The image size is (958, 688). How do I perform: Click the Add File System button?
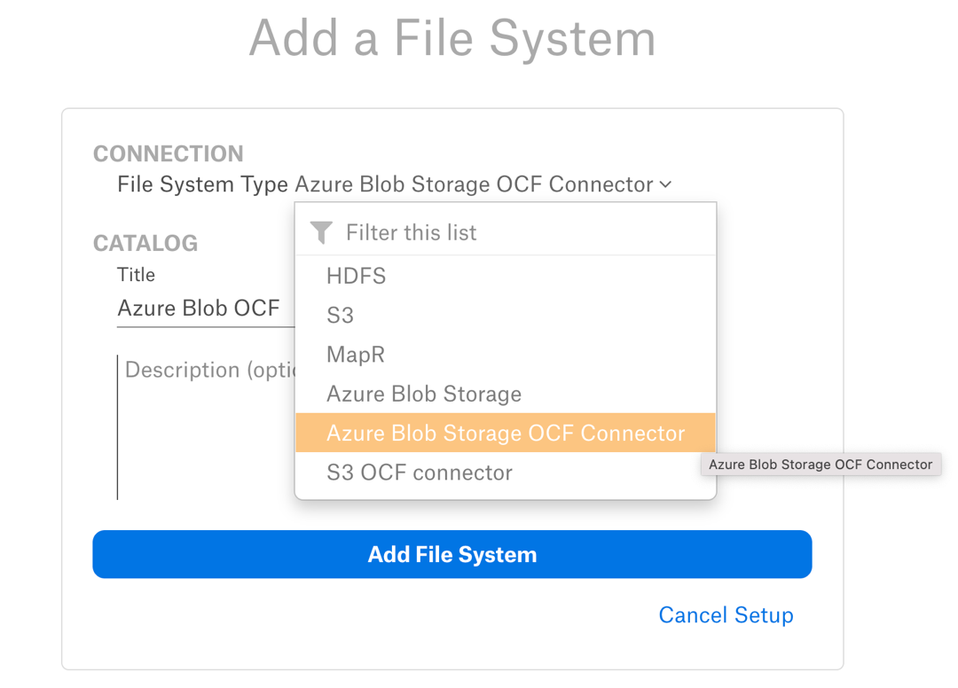[x=452, y=554]
